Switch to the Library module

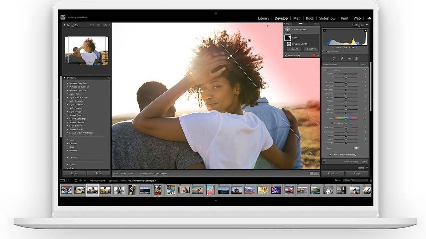263,18
